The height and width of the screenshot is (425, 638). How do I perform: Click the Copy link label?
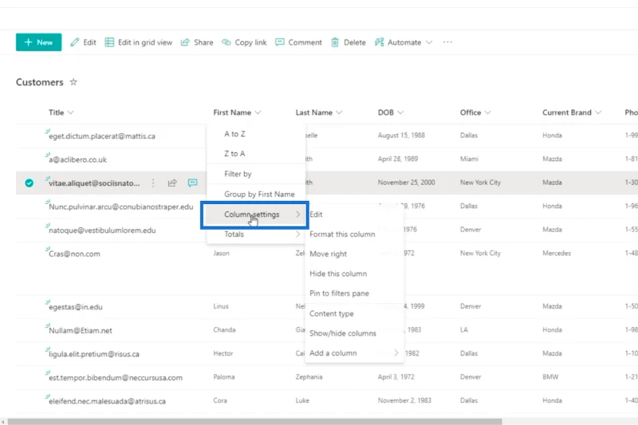(250, 42)
